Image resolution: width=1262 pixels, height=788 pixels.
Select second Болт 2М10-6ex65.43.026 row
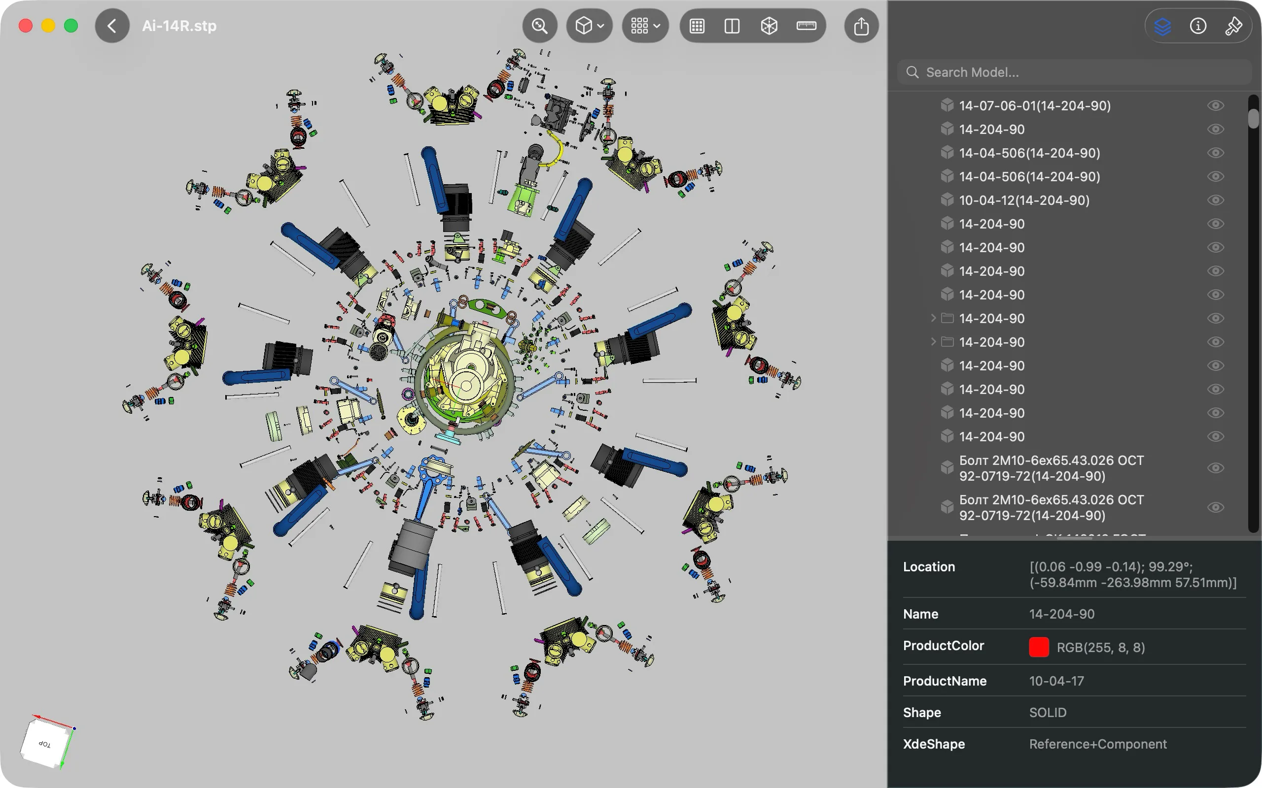click(1052, 507)
